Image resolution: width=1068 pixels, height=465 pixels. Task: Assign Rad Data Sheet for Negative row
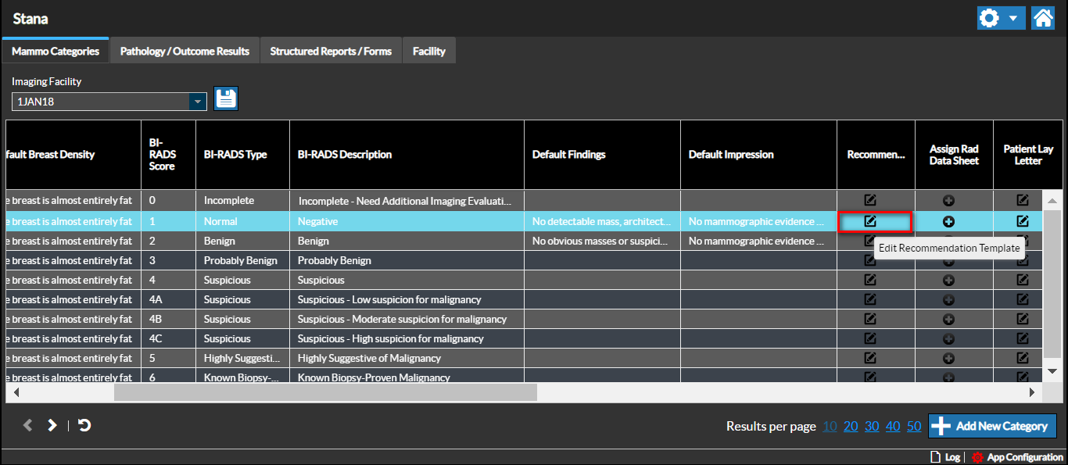click(948, 221)
